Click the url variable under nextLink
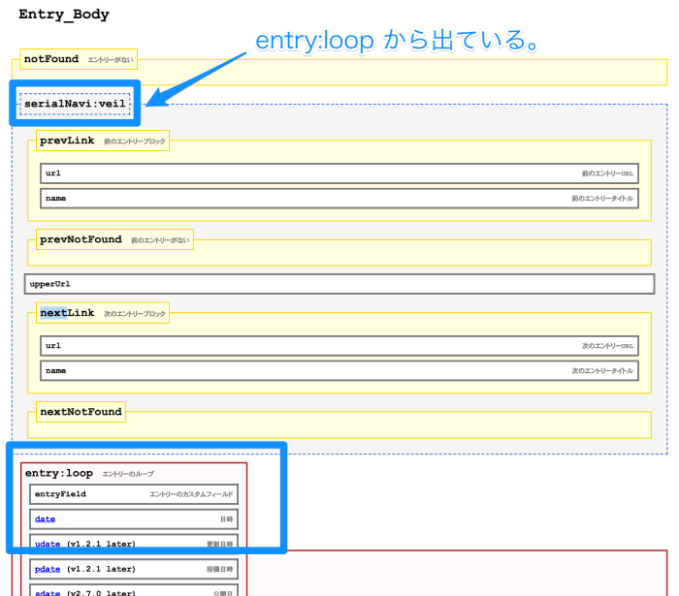Image resolution: width=679 pixels, height=596 pixels. pos(53,345)
